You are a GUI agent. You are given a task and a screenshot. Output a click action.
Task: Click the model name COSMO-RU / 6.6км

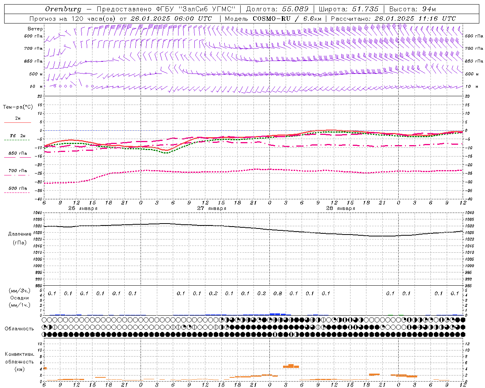[x=287, y=19]
